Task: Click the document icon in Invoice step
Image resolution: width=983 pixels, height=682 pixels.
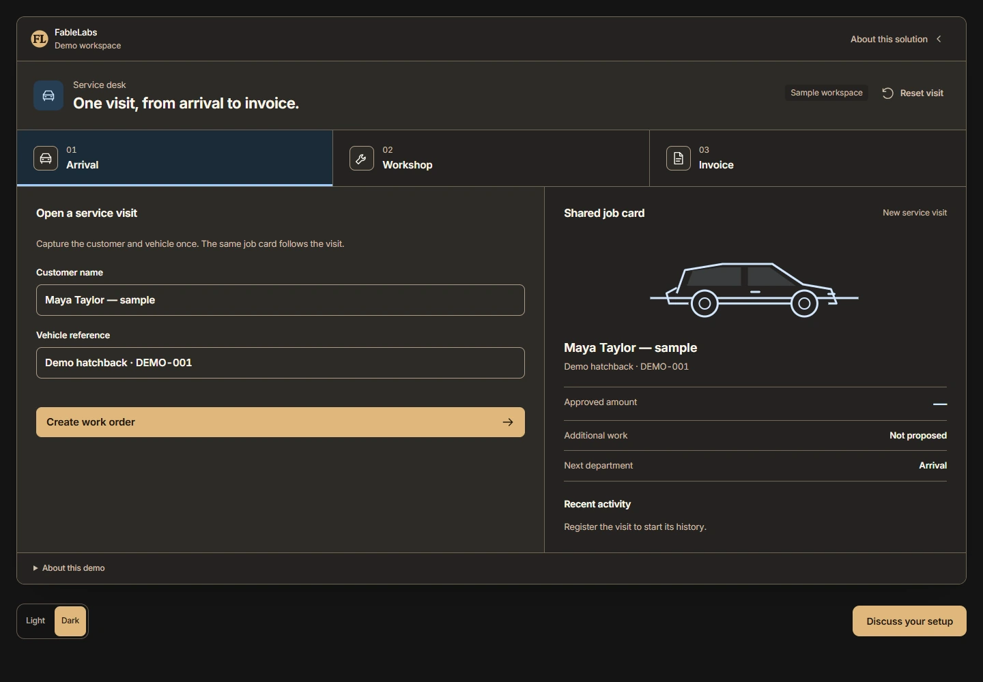Action: pos(679,158)
